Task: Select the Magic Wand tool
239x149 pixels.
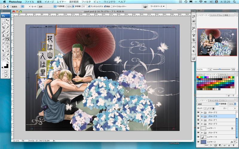Action: pyautogui.click(x=7, y=24)
